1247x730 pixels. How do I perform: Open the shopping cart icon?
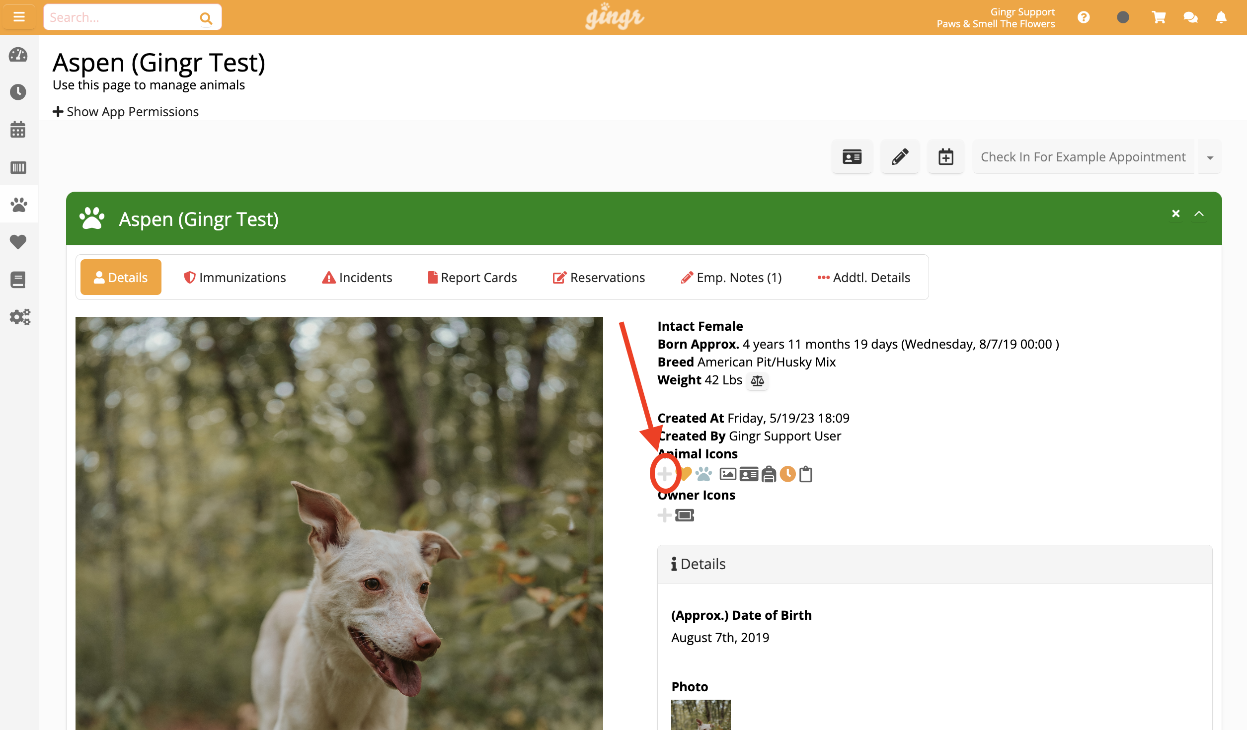(1159, 17)
